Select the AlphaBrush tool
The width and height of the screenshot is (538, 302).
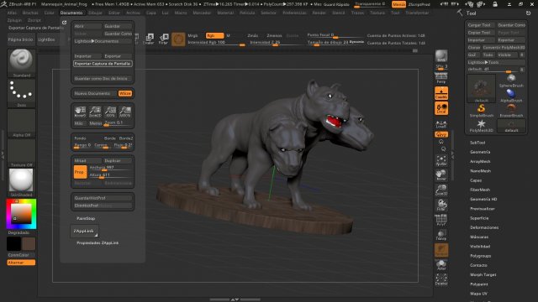tap(511, 96)
